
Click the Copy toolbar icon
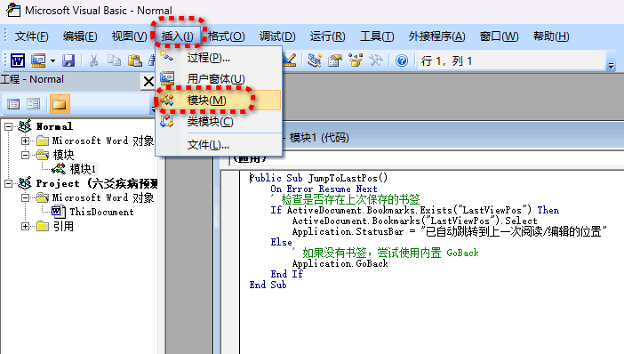[x=114, y=60]
